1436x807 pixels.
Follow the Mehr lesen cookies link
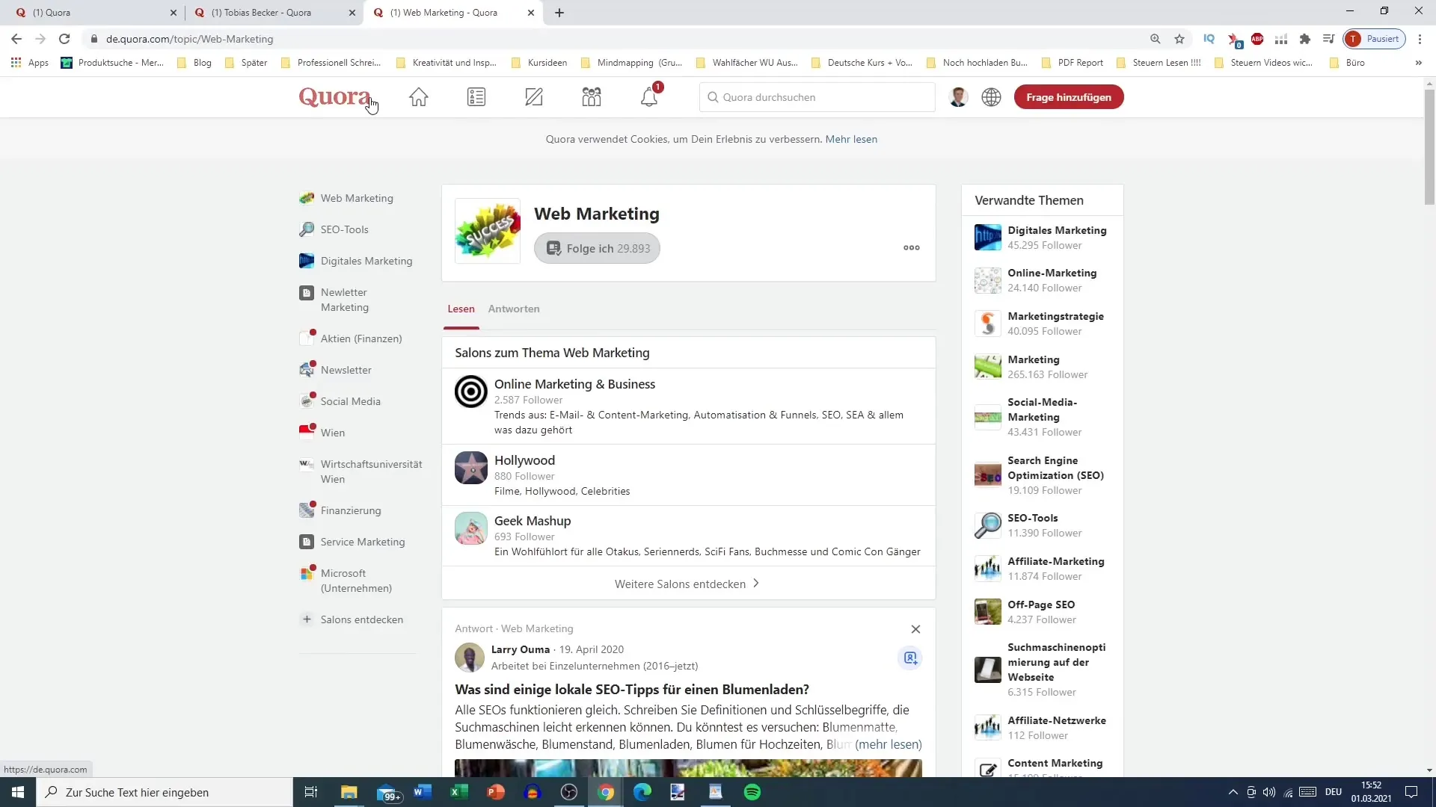click(x=851, y=139)
